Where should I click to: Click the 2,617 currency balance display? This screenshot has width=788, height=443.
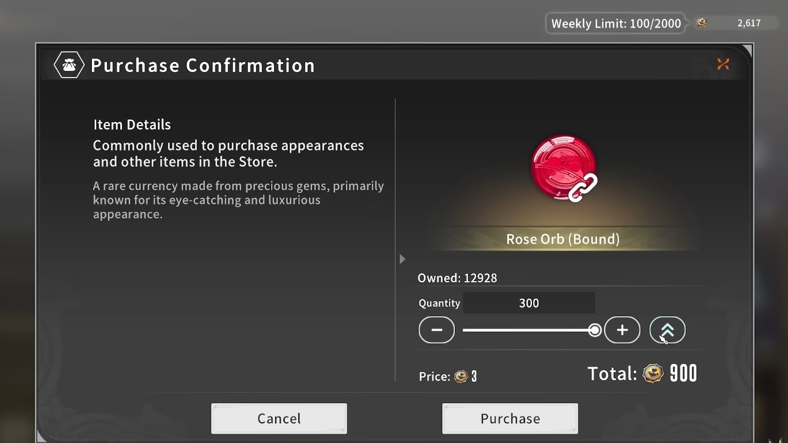749,23
